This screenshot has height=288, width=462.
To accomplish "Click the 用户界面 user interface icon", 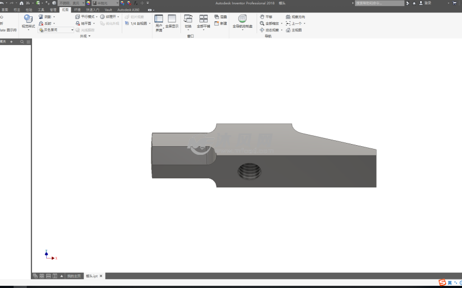I will [159, 19].
